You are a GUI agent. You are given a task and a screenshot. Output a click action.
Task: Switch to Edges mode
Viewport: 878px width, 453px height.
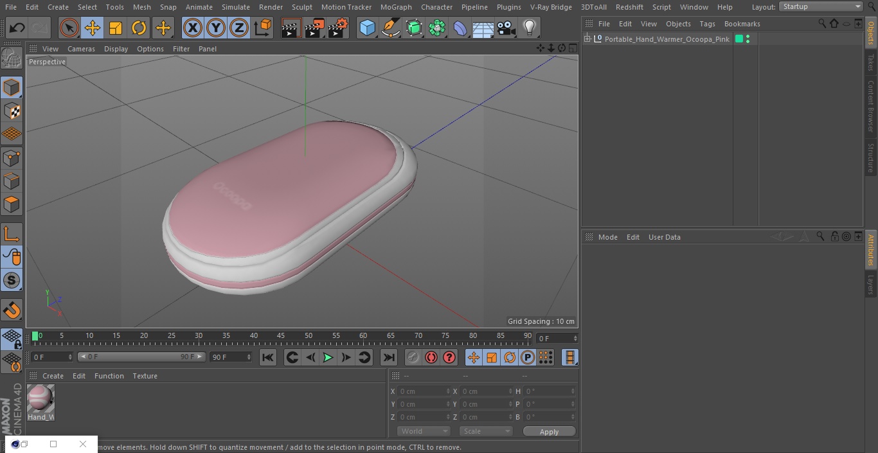[12, 181]
